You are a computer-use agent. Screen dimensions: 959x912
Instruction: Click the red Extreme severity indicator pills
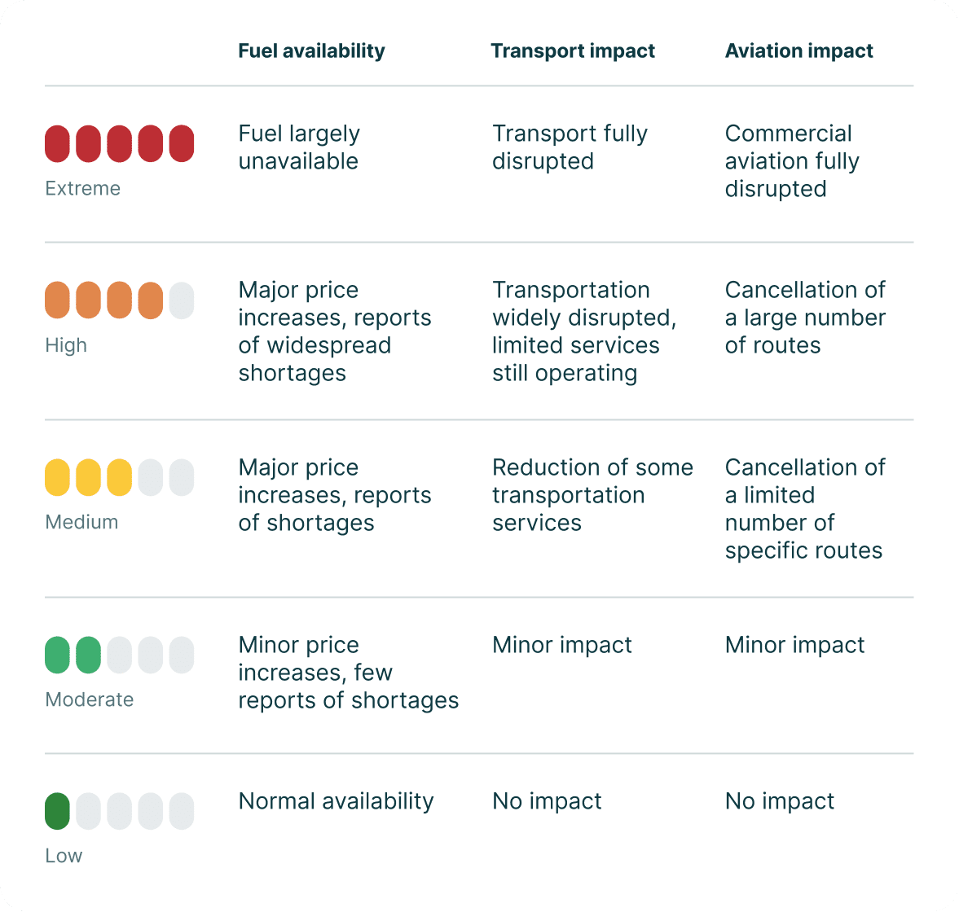[x=119, y=143]
